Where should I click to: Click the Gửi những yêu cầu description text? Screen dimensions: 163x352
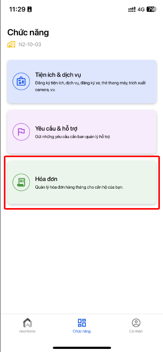click(x=73, y=137)
